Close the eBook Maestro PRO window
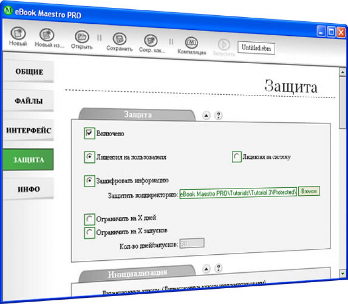Screen dimensions: 348x304 click(x=341, y=33)
